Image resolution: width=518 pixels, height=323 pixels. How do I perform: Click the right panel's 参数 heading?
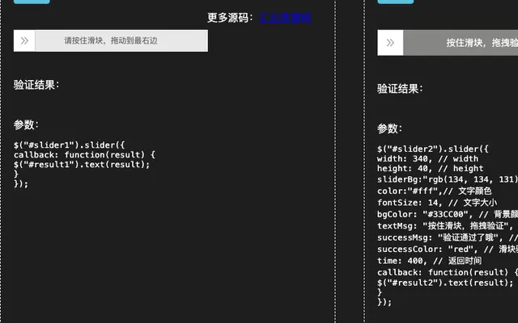[x=389, y=128]
